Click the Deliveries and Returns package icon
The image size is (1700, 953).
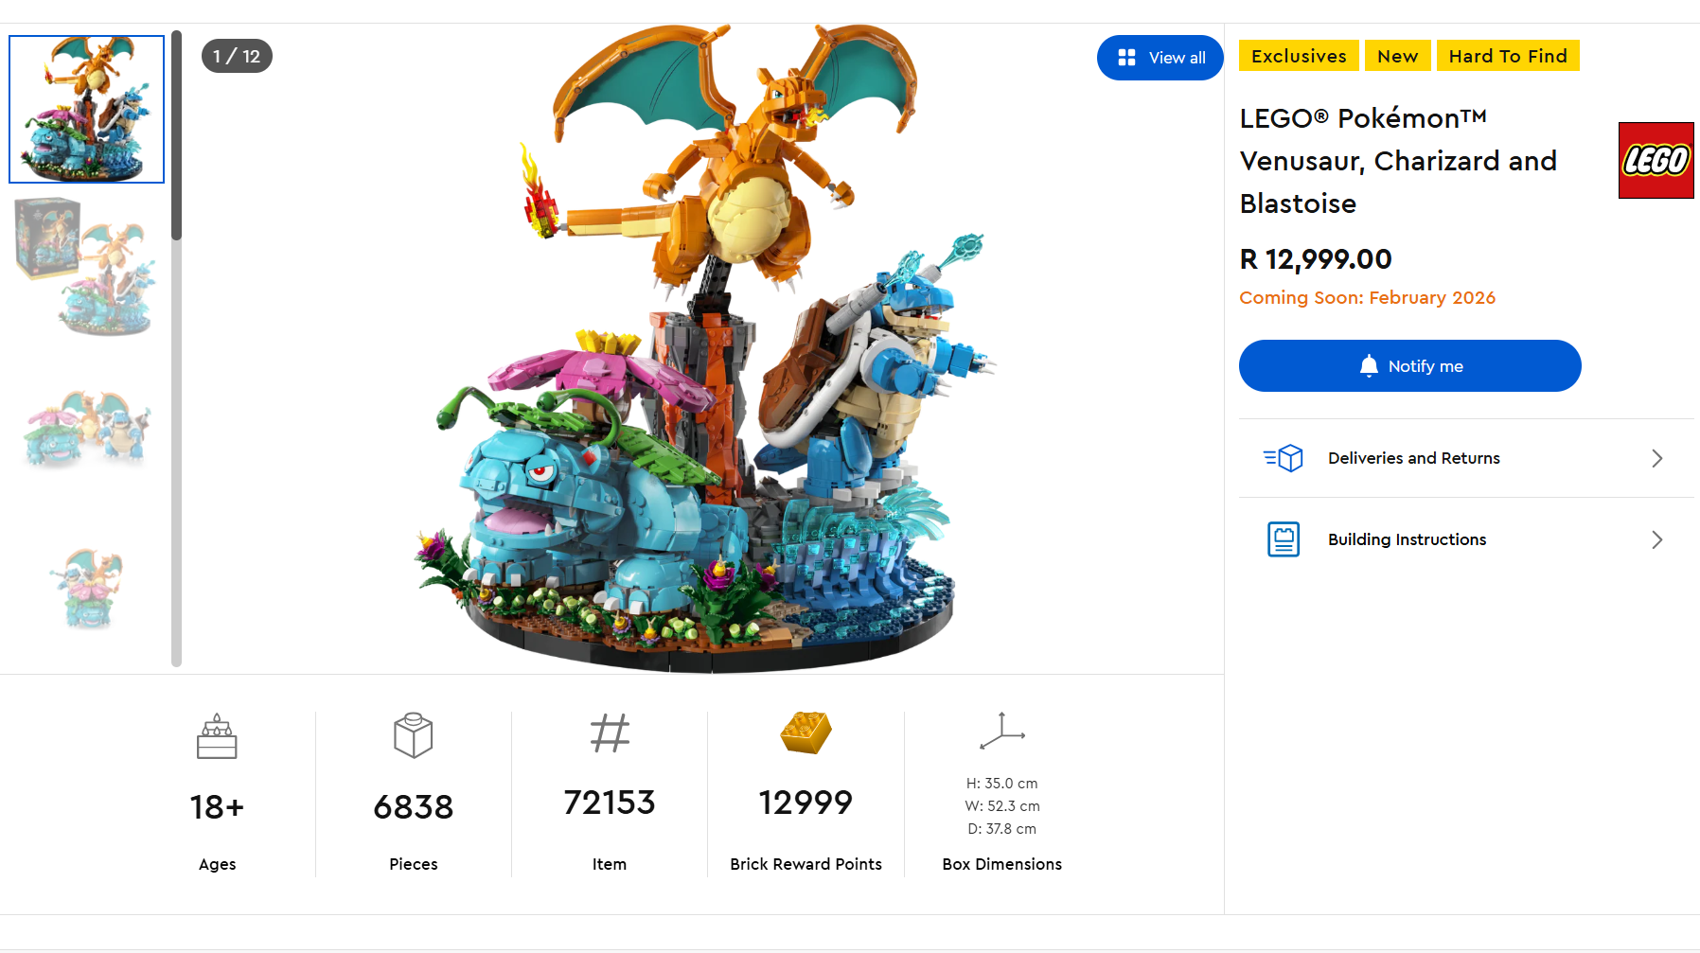click(1283, 458)
